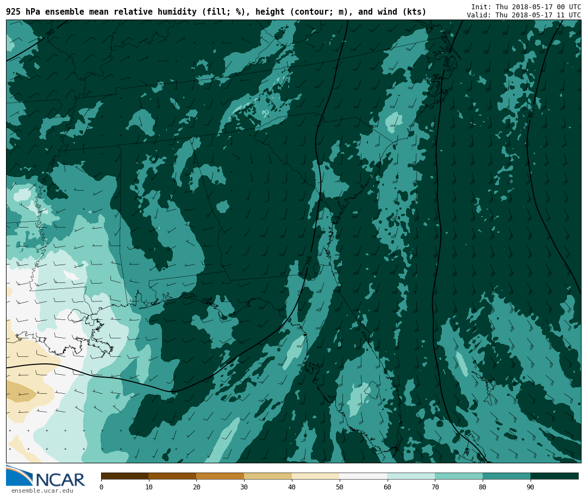Click the 70-80 light teal colorbar segment
The image size is (587, 497).
pos(459,476)
